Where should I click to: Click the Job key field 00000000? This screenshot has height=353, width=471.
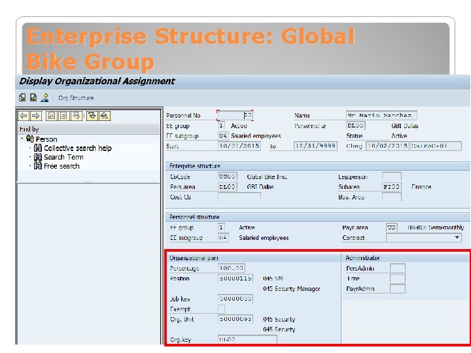pos(235,299)
